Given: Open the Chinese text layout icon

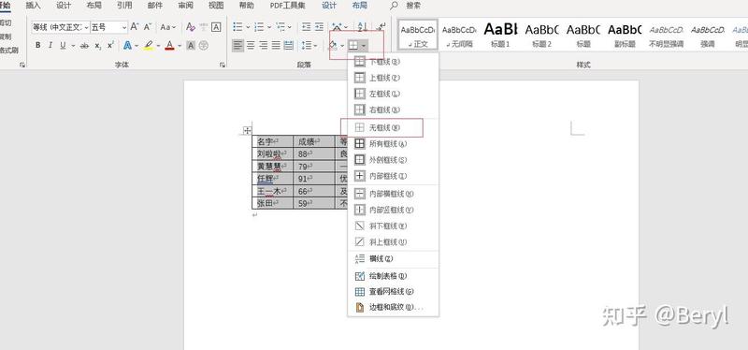Looking at the screenshot, I should [x=338, y=27].
